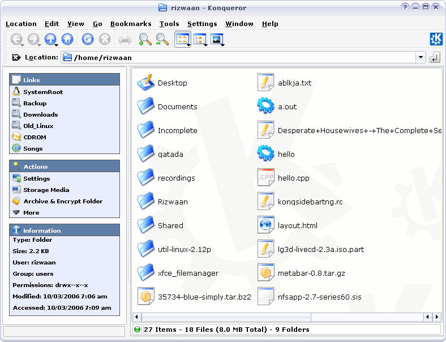Open the View menu

click(76, 24)
